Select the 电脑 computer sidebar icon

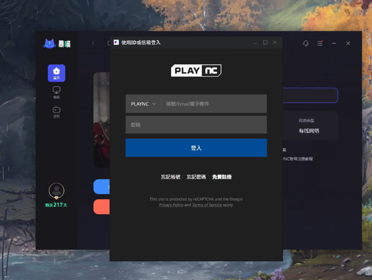click(56, 92)
